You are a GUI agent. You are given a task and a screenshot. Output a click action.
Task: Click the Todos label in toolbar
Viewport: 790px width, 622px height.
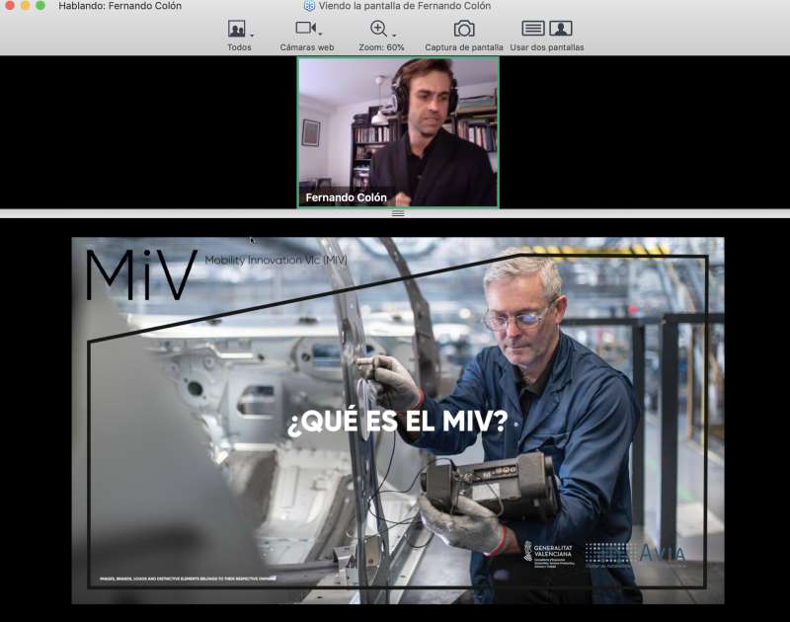(x=239, y=47)
